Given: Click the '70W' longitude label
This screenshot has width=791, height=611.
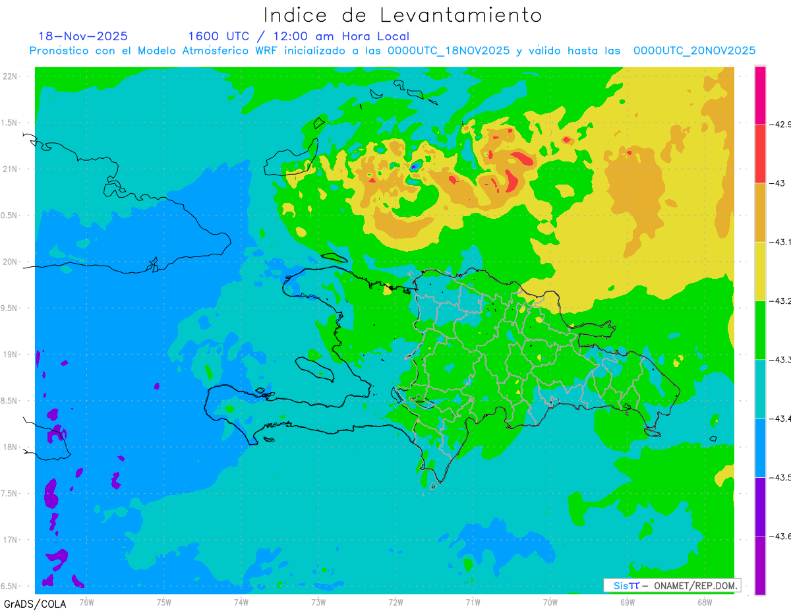Looking at the screenshot, I should 550,602.
